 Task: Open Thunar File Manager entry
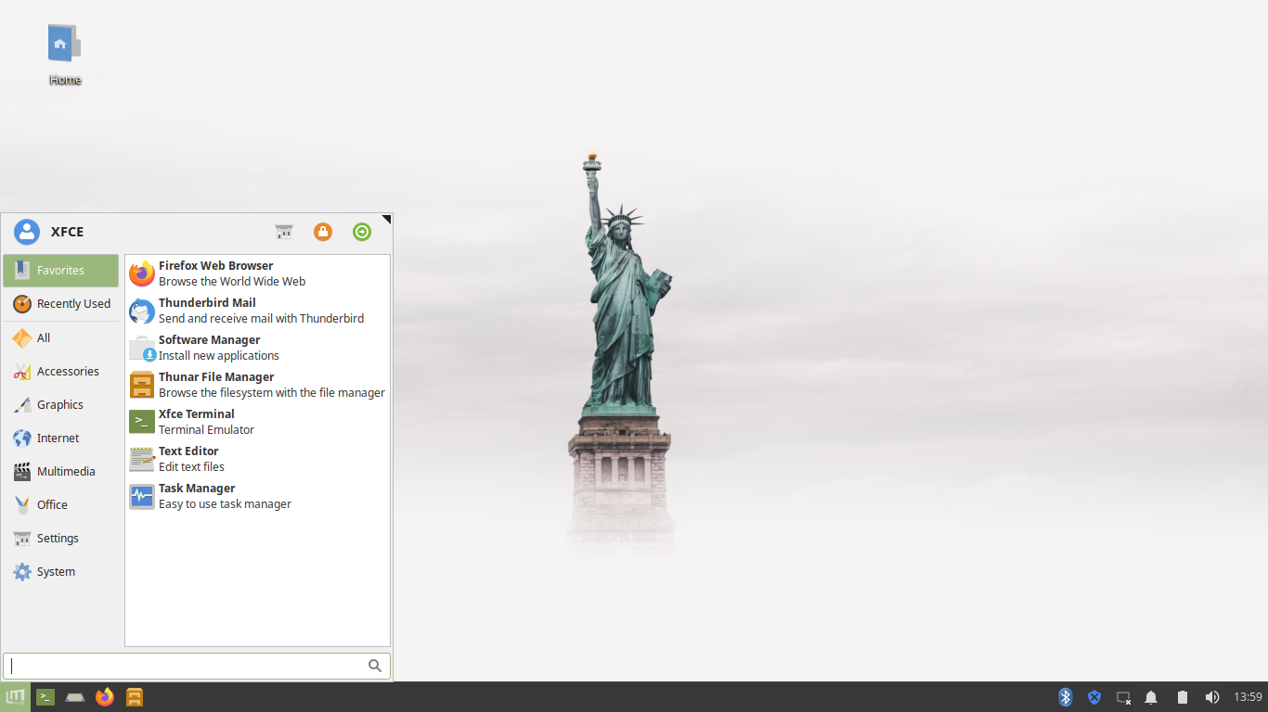pyautogui.click(x=257, y=385)
